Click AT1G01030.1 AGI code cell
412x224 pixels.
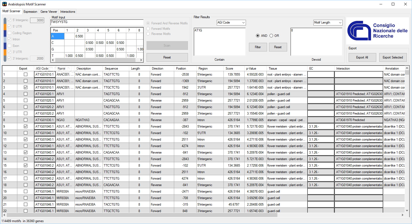45,120
